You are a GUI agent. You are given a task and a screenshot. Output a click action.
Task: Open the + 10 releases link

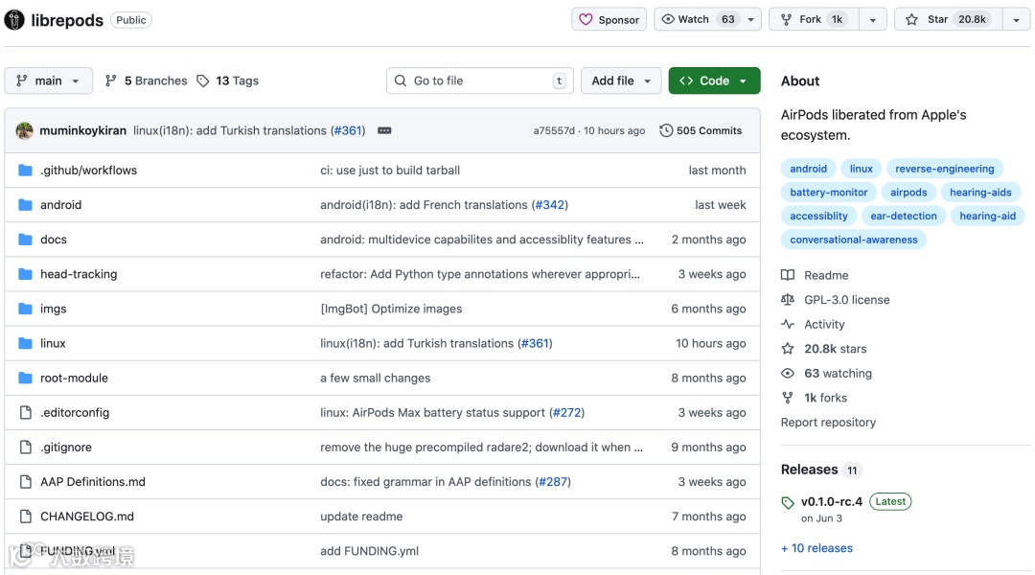click(x=816, y=548)
